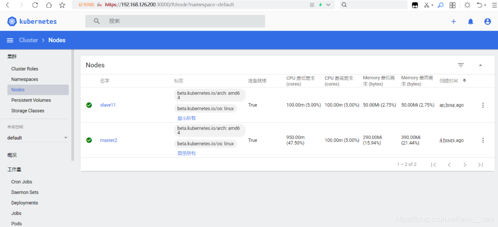This screenshot has height=227, width=498.
Task: Open the slave11 node link
Action: tap(108, 105)
